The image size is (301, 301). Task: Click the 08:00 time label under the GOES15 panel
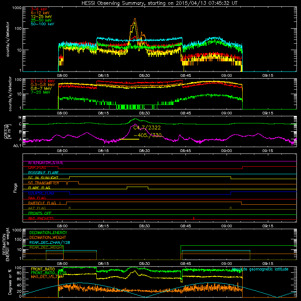point(62,151)
